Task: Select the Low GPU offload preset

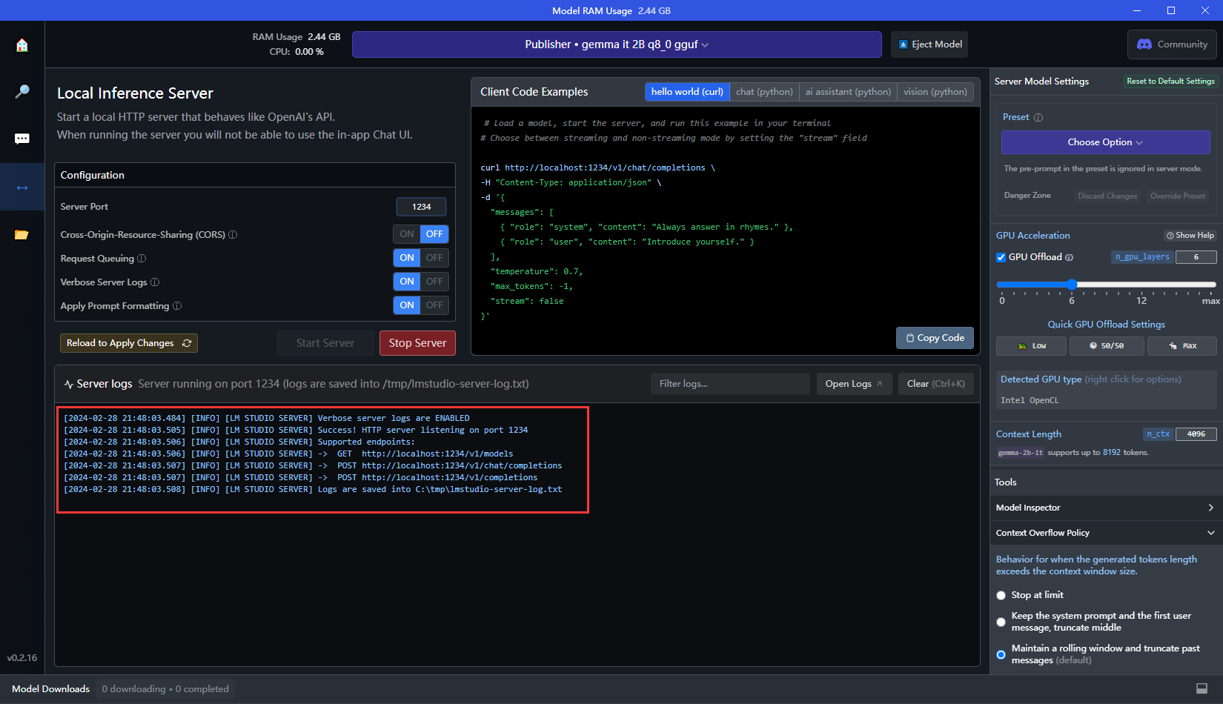Action: pos(1031,346)
